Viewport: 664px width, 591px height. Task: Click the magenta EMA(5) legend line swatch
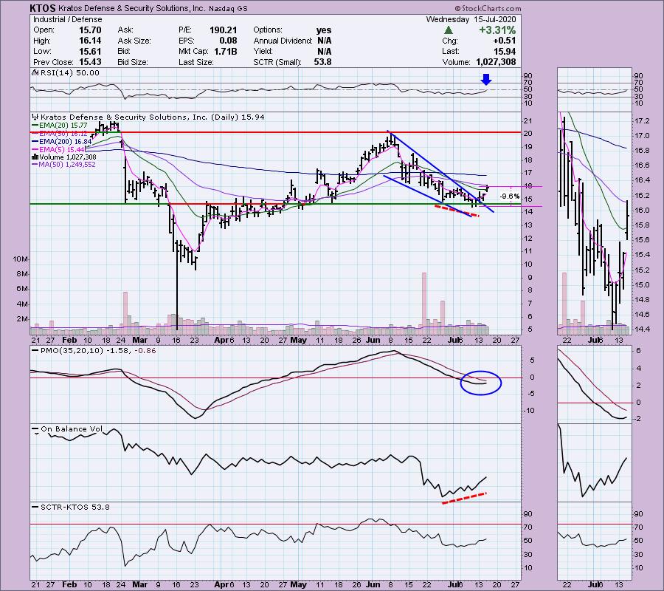pos(35,150)
